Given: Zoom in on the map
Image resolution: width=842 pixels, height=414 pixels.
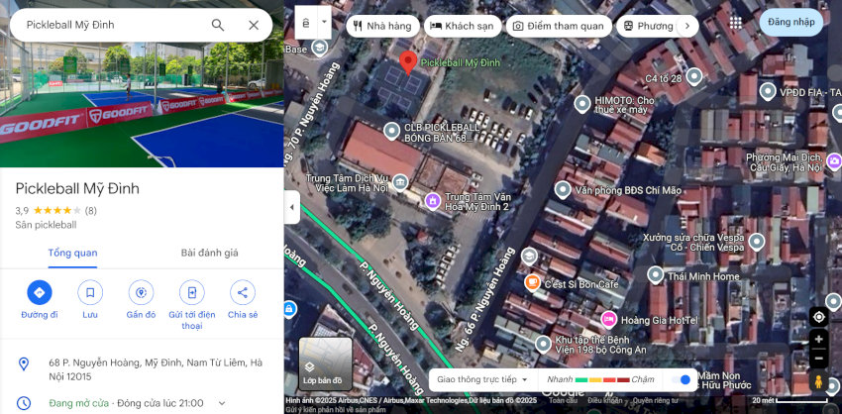Looking at the screenshot, I should point(818,340).
